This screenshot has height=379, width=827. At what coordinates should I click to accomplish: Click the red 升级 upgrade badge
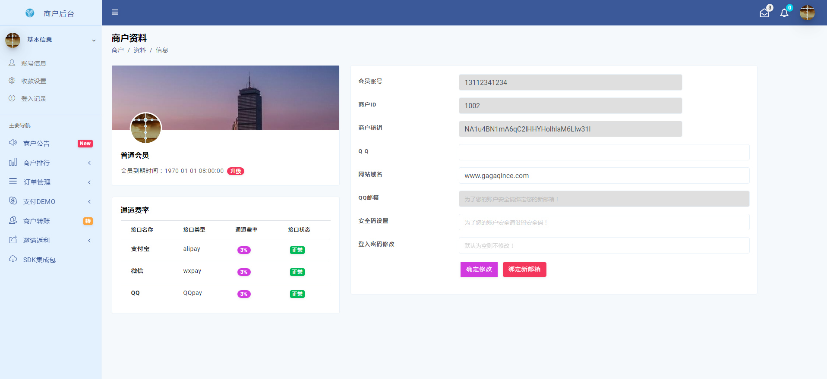235,171
